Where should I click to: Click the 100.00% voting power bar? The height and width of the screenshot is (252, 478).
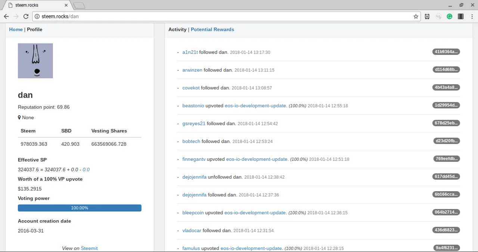click(x=80, y=208)
